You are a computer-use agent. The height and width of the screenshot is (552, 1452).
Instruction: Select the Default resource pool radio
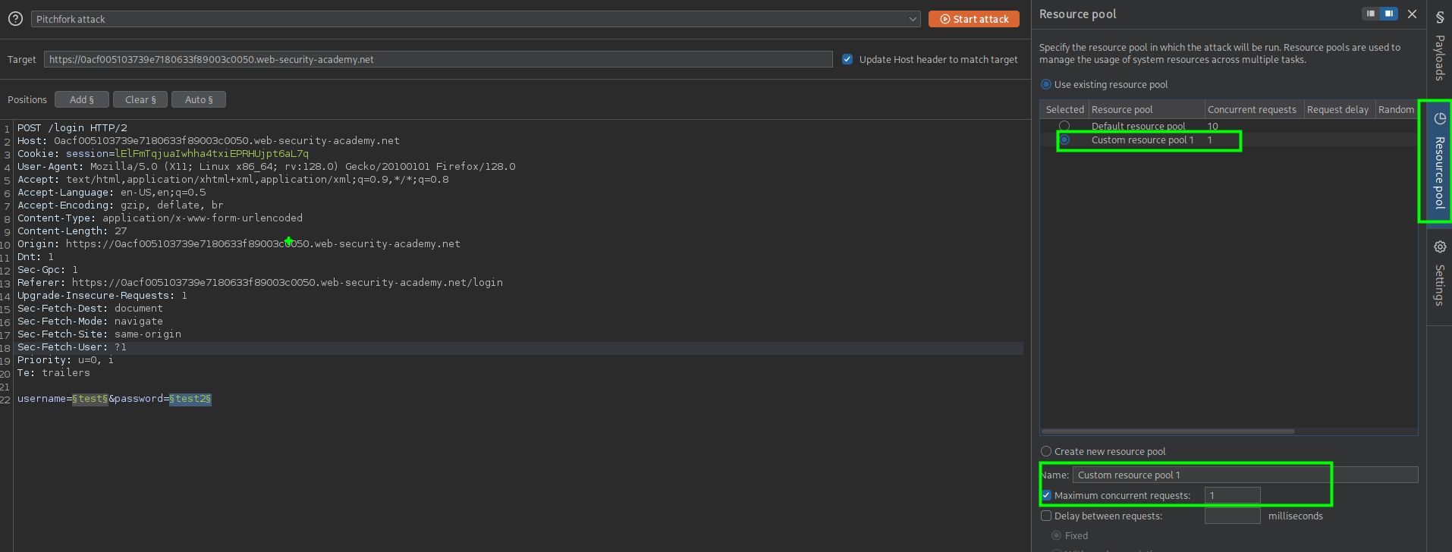[1064, 126]
